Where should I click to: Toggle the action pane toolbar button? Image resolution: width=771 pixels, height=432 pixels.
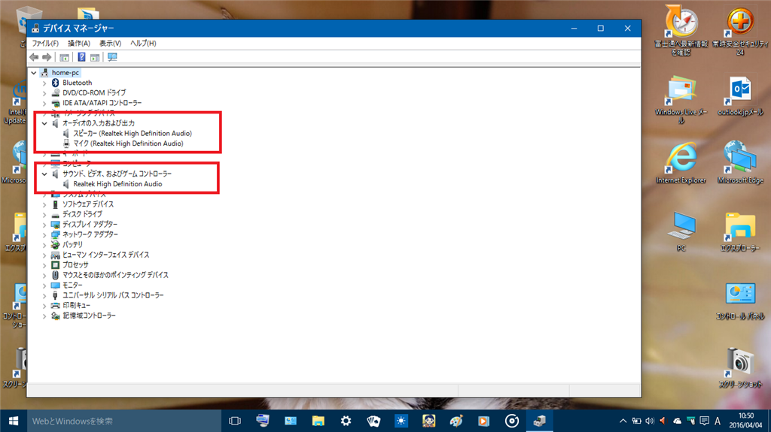95,57
